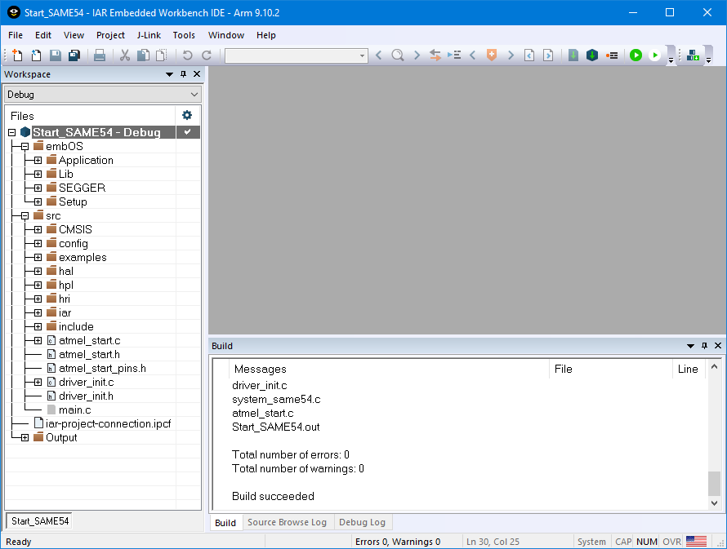Click the Print icon in toolbar
Screen dimensions: 727x549
pyautogui.click(x=100, y=55)
